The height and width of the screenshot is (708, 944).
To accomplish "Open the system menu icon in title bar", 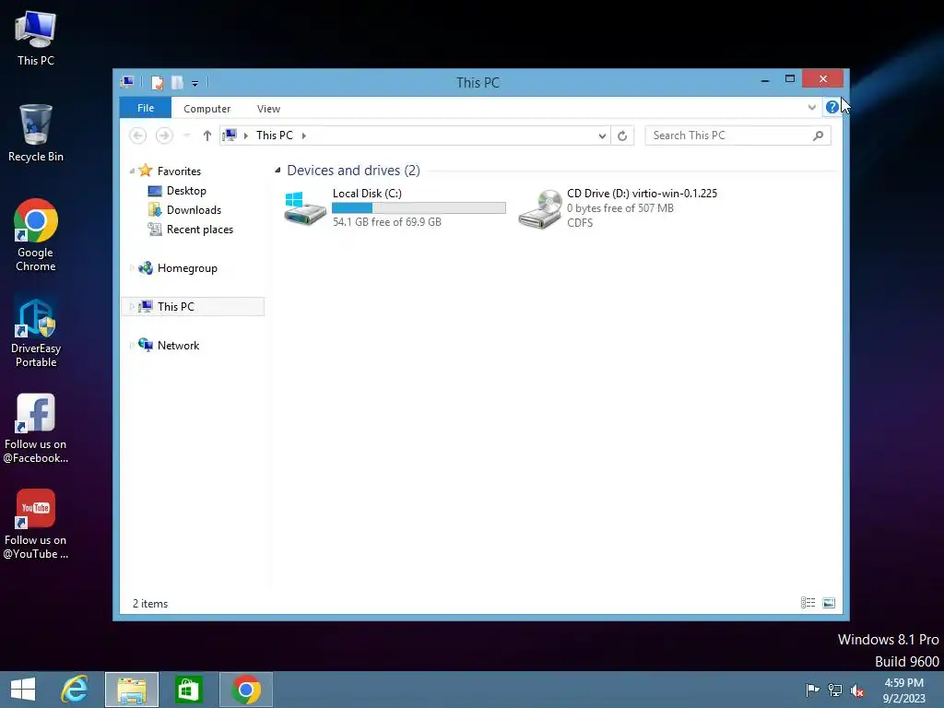I will coord(127,82).
